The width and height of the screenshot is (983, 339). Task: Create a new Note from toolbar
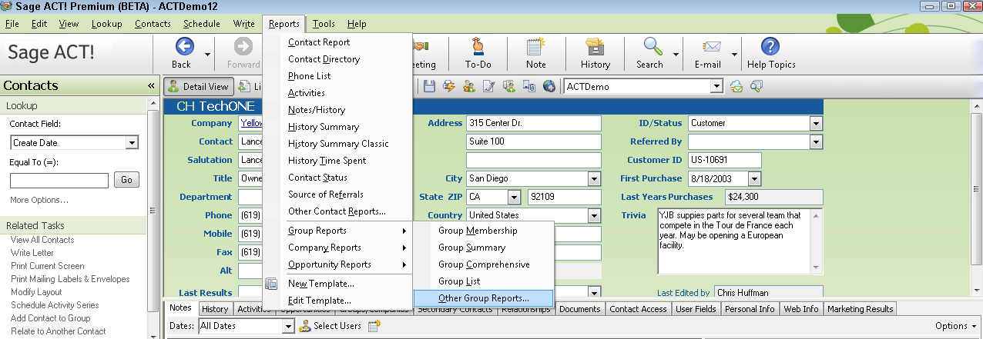point(536,53)
